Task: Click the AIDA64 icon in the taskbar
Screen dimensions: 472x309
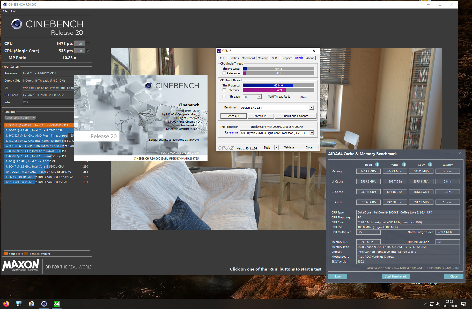Action: [57, 304]
